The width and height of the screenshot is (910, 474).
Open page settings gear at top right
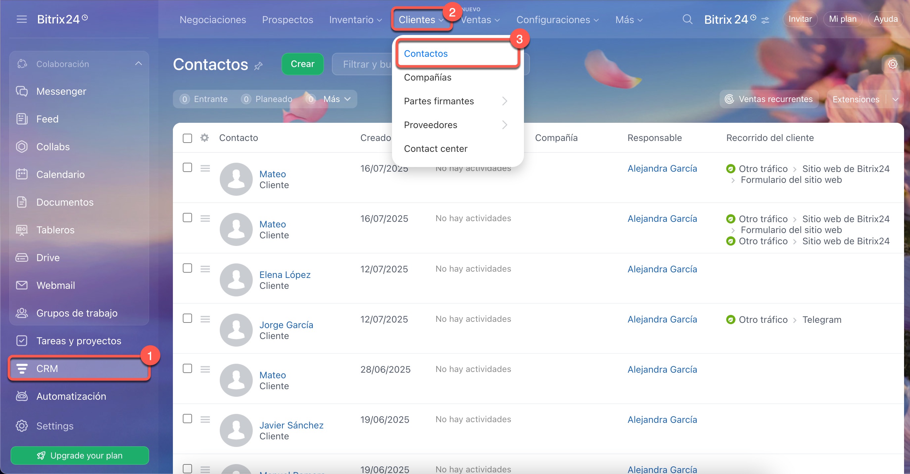pyautogui.click(x=893, y=64)
